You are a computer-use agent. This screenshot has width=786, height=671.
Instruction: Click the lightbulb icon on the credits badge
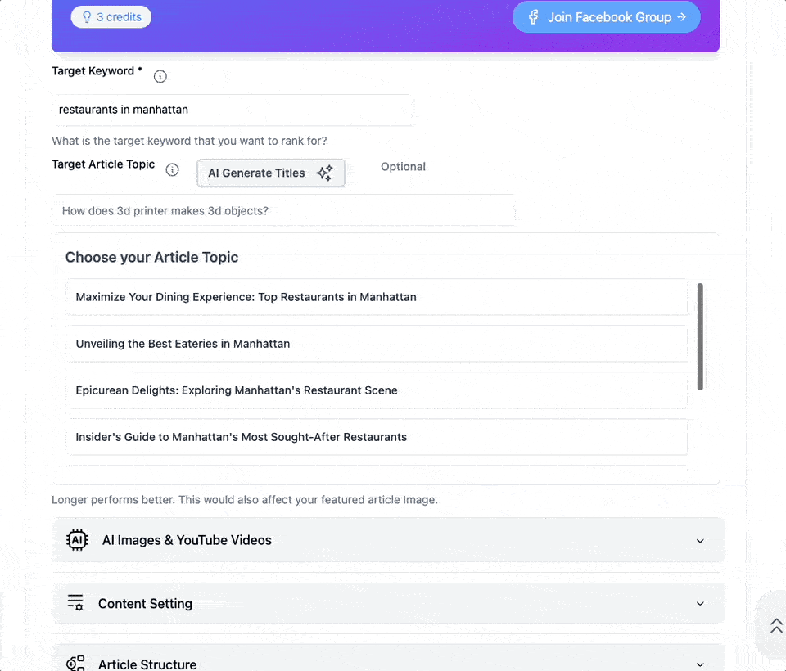87,16
